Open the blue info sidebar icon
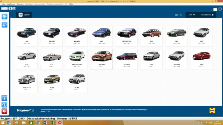Image resolution: width=223 pixels, height=125 pixels. click(x=4, y=98)
